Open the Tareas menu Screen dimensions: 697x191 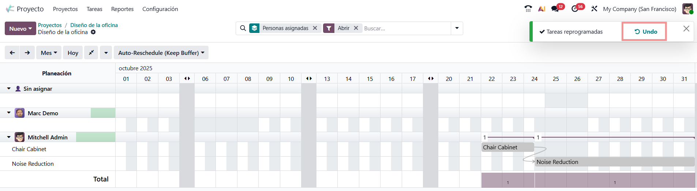(94, 9)
